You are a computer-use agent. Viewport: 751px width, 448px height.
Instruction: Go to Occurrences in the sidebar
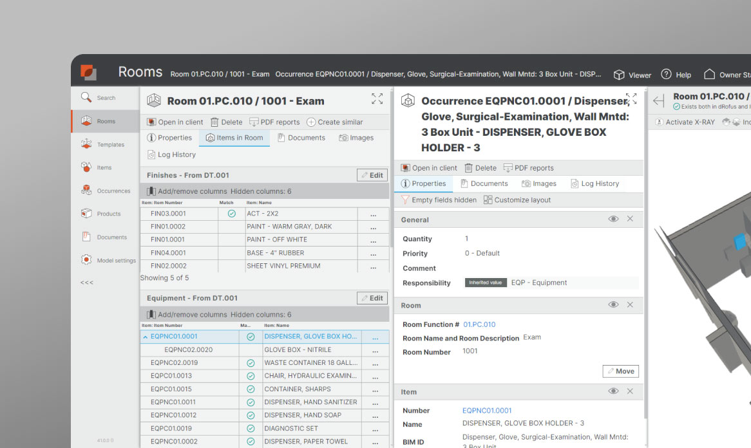pos(105,191)
